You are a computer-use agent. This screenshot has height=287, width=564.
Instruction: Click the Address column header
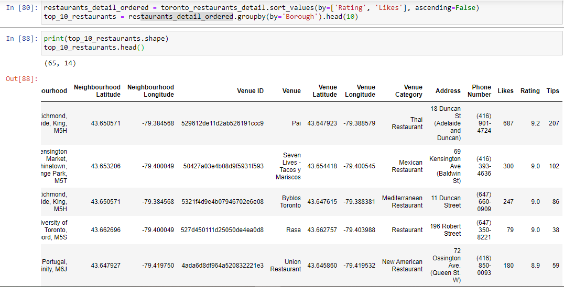coord(448,91)
